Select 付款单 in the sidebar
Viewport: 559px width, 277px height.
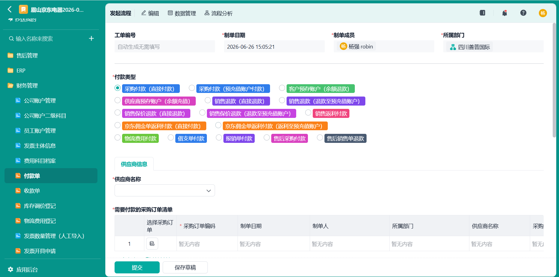pos(51,176)
